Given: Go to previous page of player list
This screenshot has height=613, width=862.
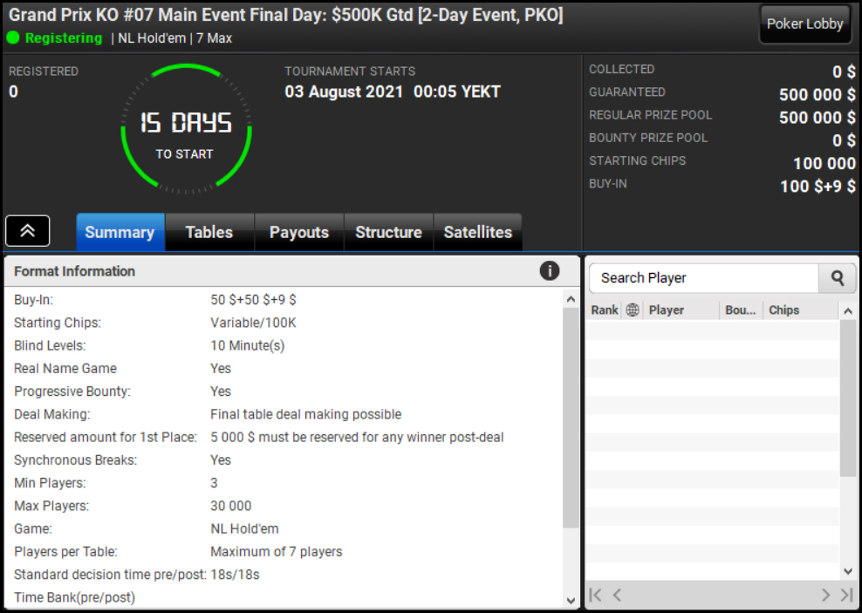Looking at the screenshot, I should pos(617,595).
